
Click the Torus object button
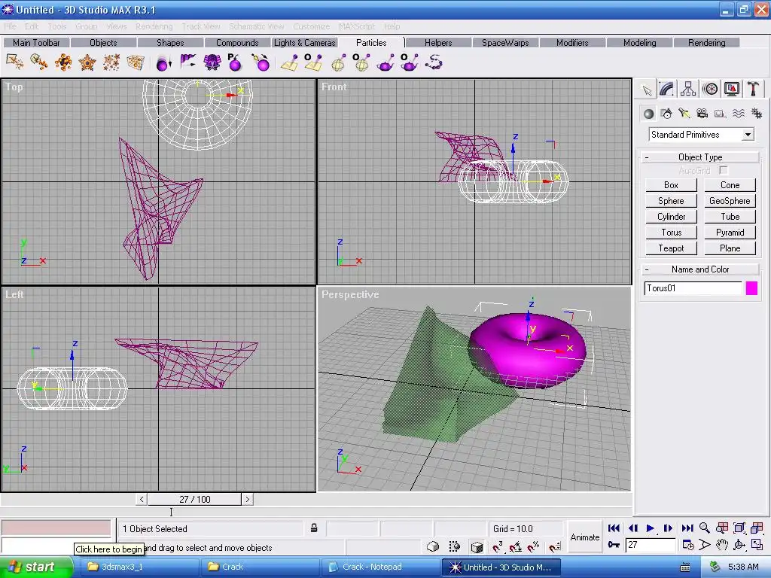click(x=671, y=233)
